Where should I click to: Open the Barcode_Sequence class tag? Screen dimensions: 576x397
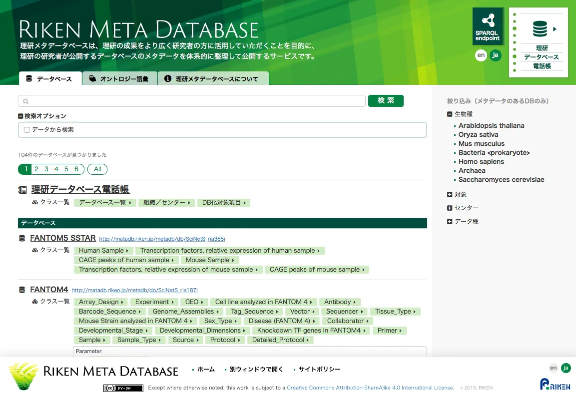point(109,312)
